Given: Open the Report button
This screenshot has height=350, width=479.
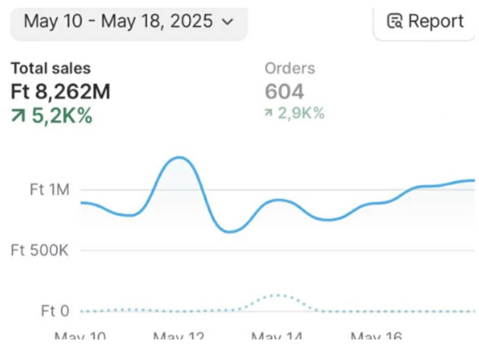Looking at the screenshot, I should coord(425,21).
